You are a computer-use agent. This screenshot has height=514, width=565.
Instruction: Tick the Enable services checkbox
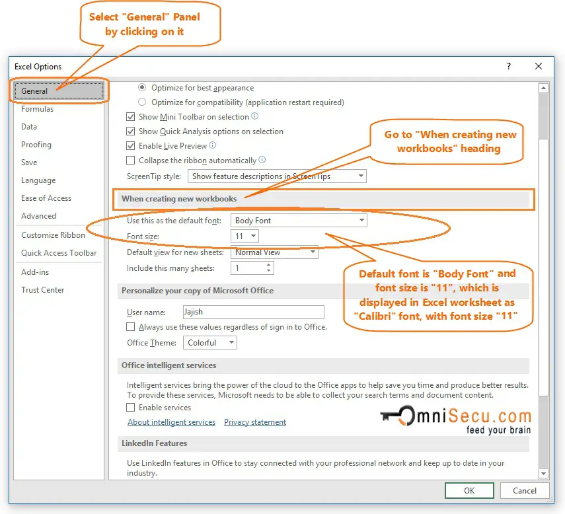click(130, 408)
